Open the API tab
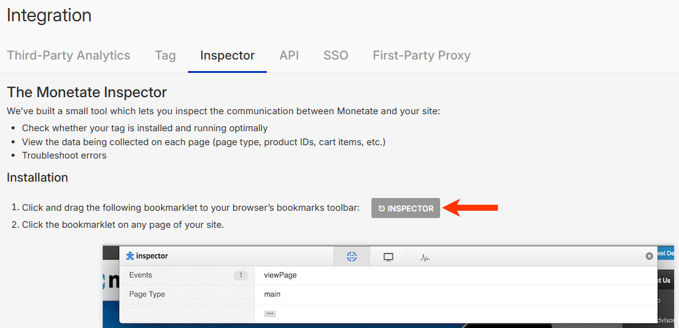The height and width of the screenshot is (328, 679). coord(289,55)
